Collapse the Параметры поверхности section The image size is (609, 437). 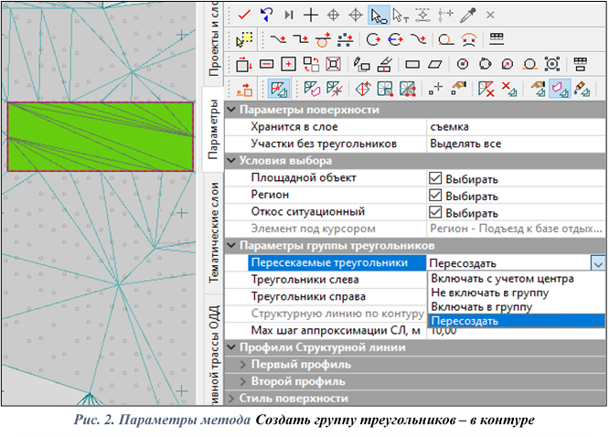(x=231, y=110)
